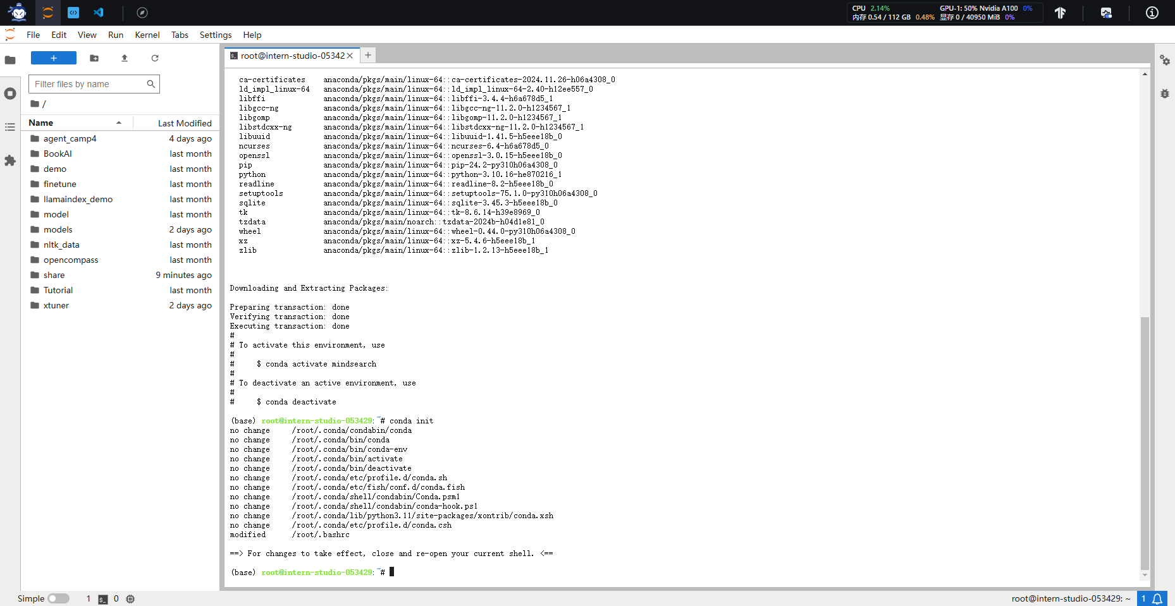Open the compass explore icon
Screen dimensions: 1175x606
pyautogui.click(x=142, y=13)
